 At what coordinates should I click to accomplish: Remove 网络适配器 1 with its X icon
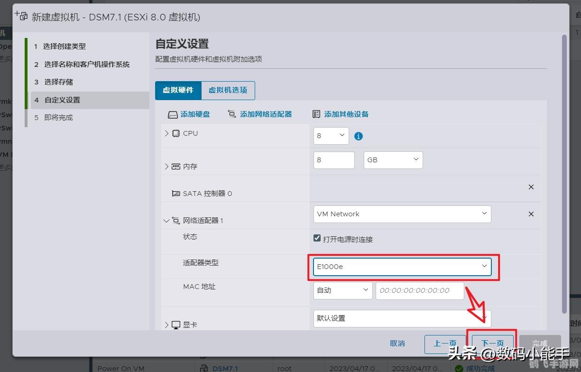531,214
